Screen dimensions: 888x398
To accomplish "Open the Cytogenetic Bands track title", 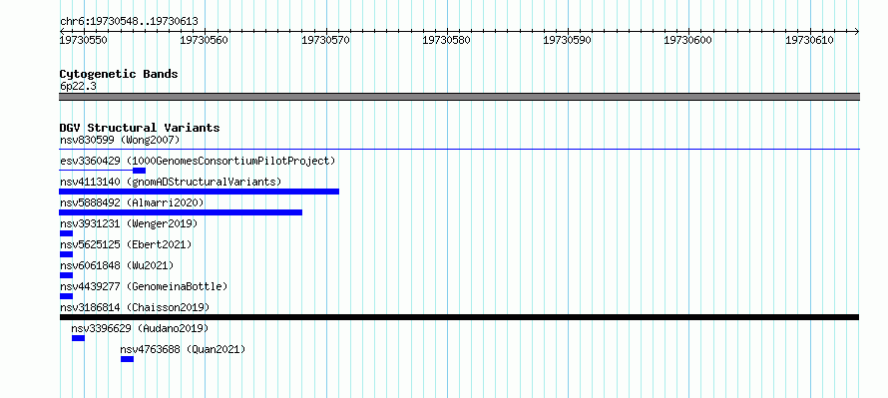I will coord(119,74).
